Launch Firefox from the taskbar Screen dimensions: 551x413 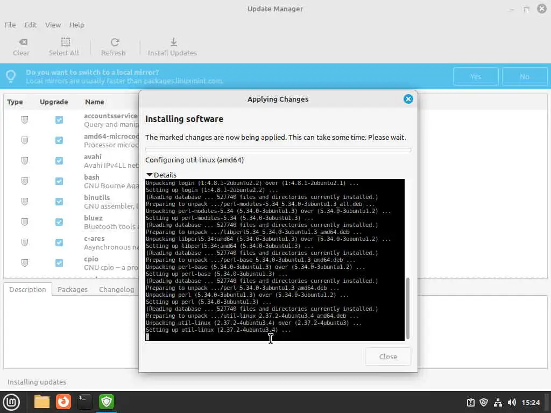tap(63, 402)
